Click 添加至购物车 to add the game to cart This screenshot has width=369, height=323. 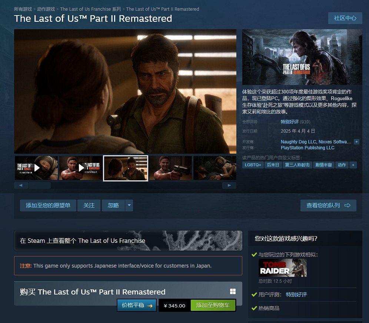[x=213, y=306]
